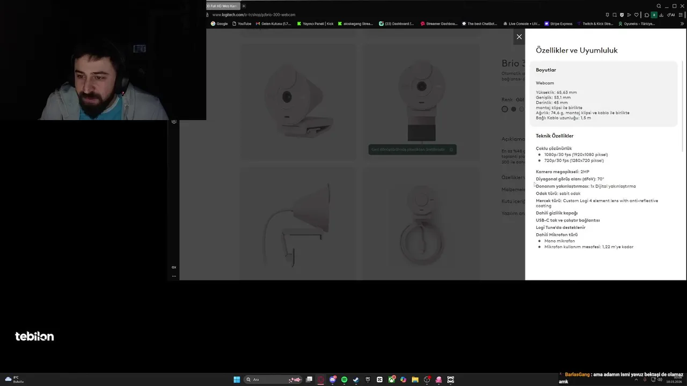This screenshot has width=687, height=386.
Task: Open the Gelen Kutusu Gmail bookmark
Action: pos(273,24)
